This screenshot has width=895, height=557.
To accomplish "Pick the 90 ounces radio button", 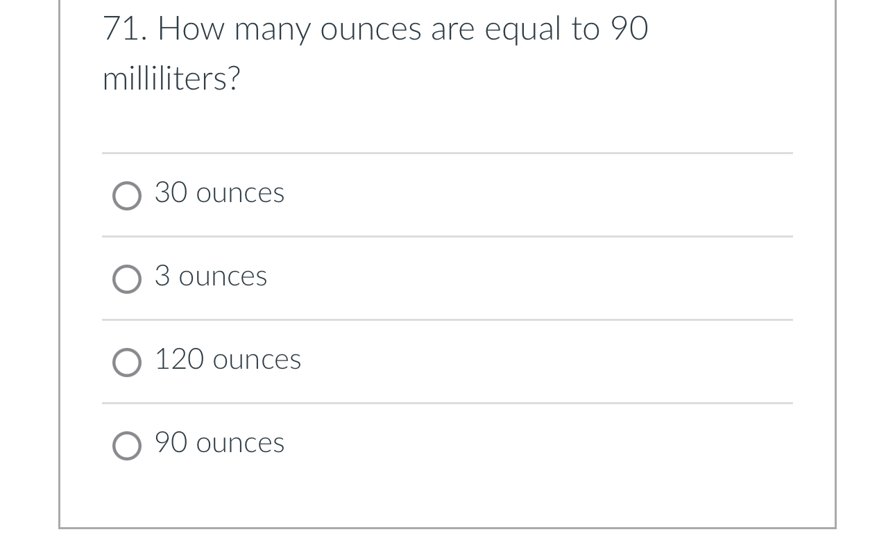I will click(x=127, y=446).
